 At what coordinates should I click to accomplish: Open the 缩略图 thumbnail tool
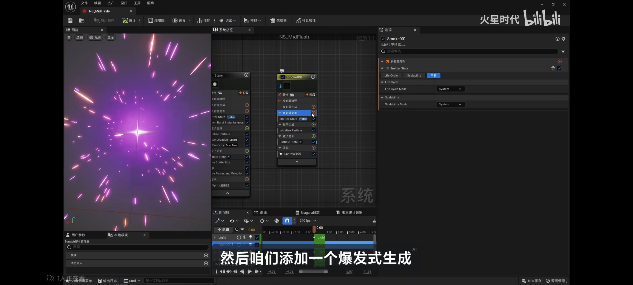tap(156, 20)
